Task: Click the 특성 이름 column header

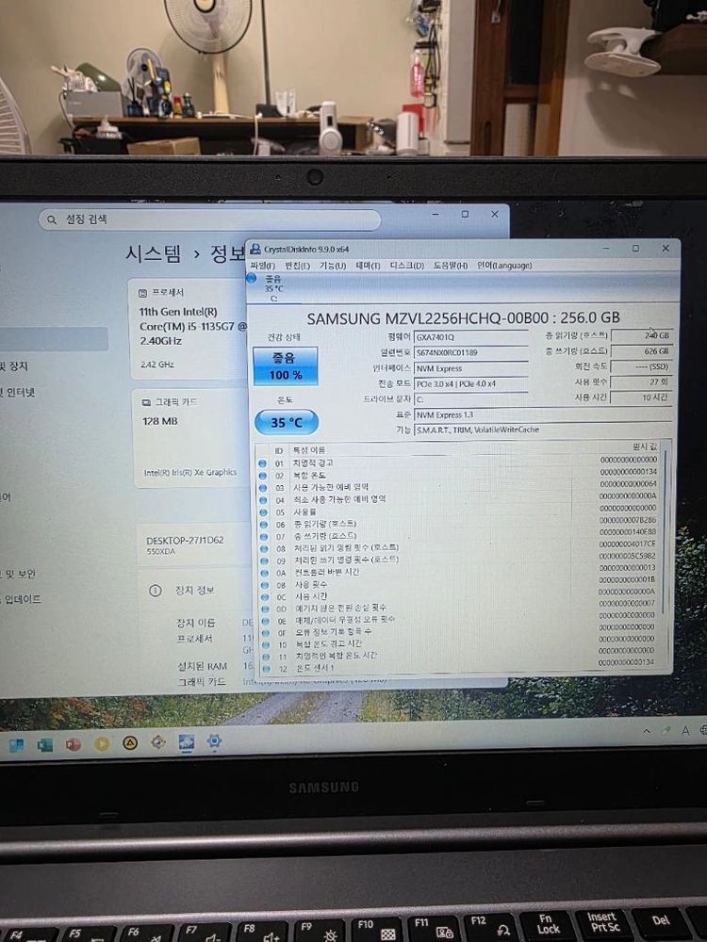Action: click(309, 450)
